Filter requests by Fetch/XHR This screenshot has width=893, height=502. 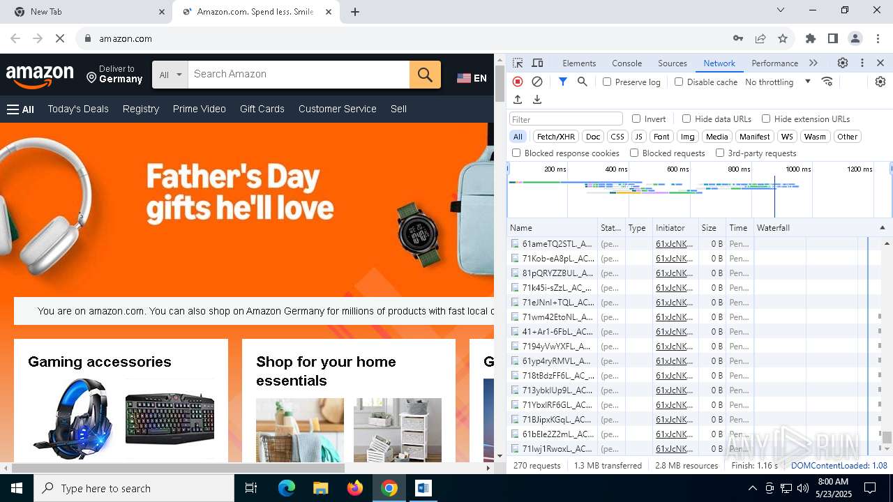[556, 137]
